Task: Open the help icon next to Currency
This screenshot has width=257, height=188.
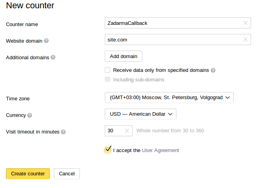Action: coord(30,115)
